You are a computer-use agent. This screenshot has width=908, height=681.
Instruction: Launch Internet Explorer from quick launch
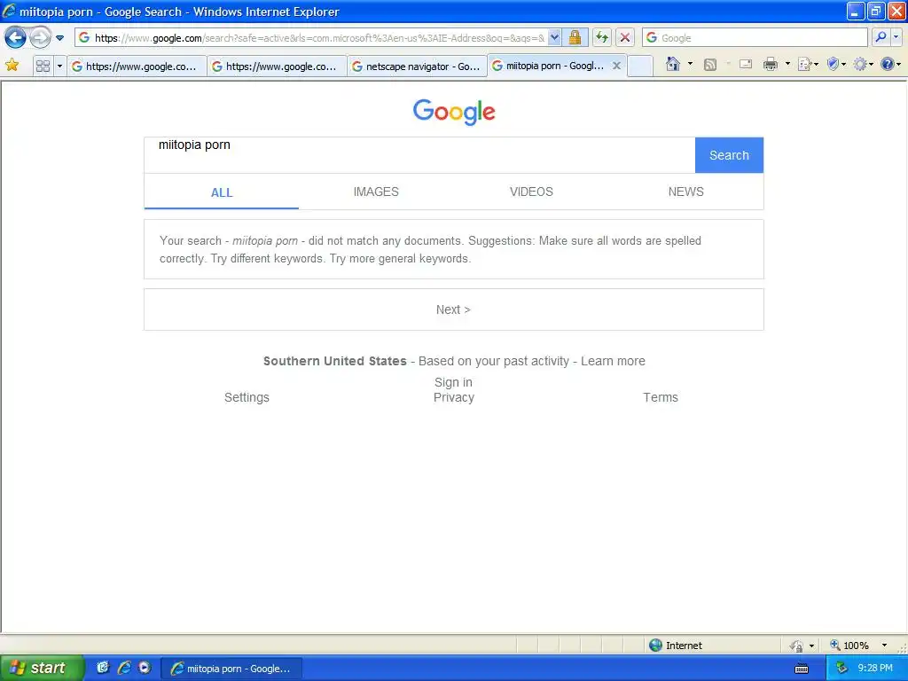(123, 668)
